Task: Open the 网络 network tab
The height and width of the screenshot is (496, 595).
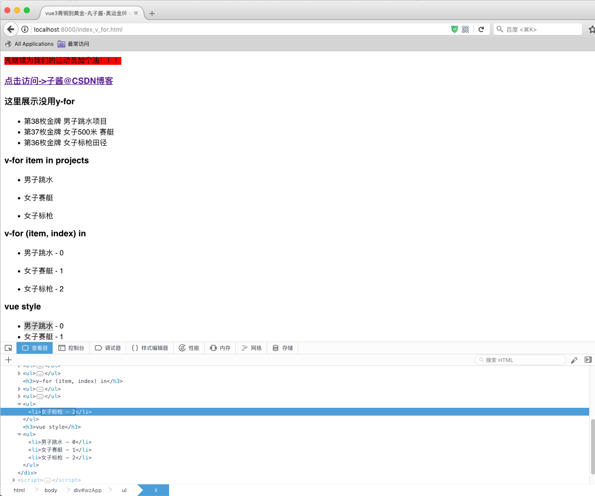Action: (x=251, y=348)
